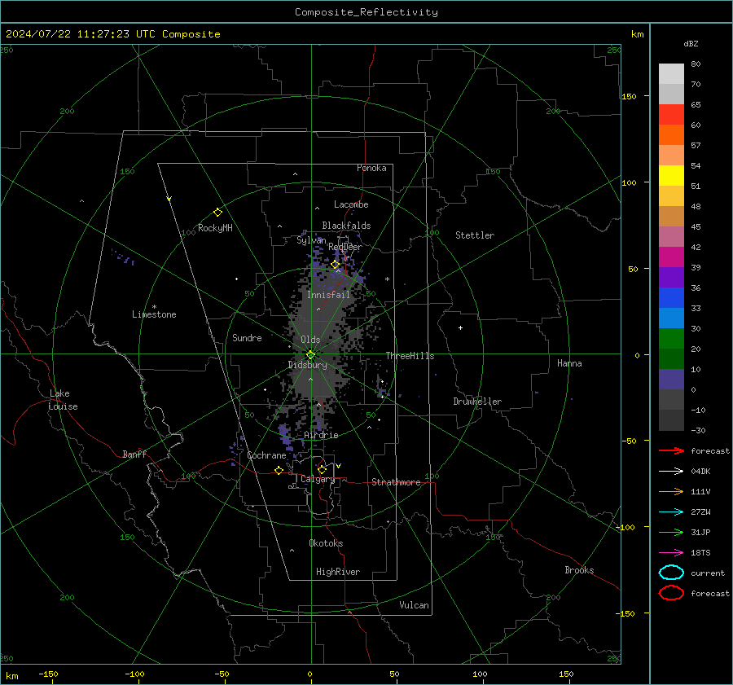Click the Limestone label
733x685 pixels.
click(154, 314)
